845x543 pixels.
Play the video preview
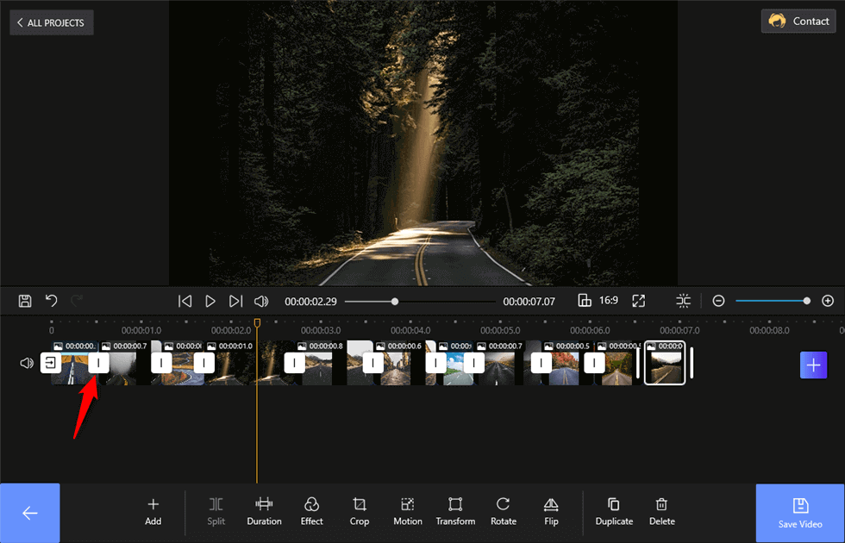pyautogui.click(x=210, y=301)
